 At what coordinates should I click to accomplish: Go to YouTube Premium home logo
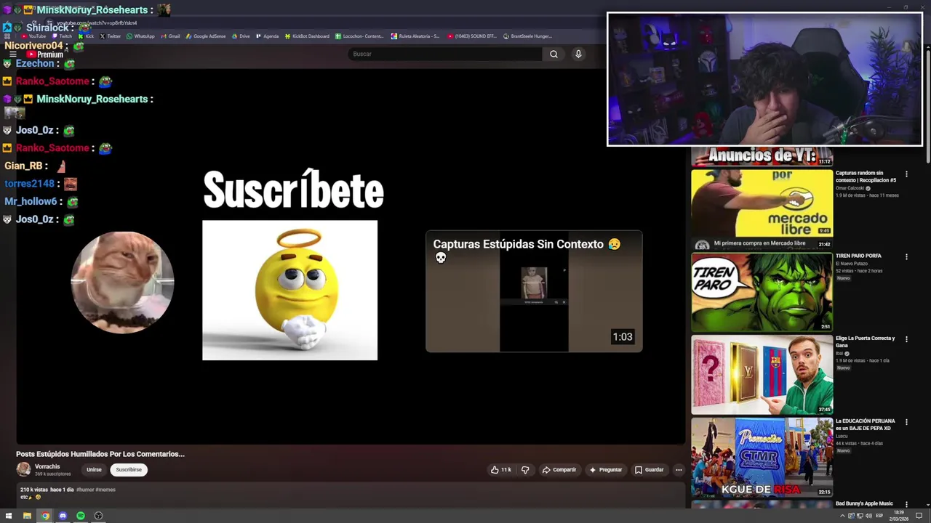[44, 54]
